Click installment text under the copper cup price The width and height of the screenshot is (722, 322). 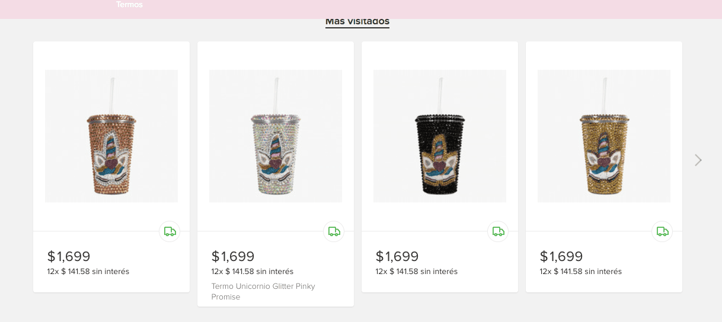(x=88, y=272)
